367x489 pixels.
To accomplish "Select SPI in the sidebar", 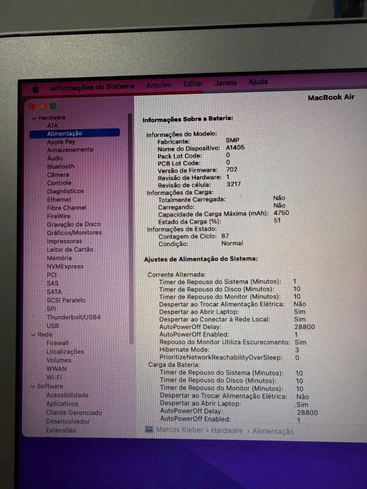I will [51, 309].
